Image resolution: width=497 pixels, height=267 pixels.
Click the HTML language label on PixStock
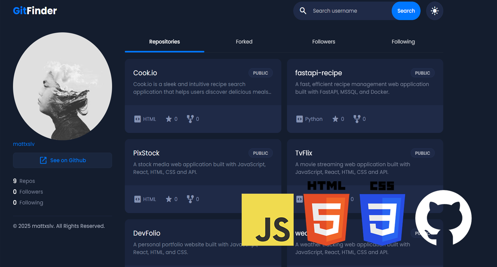[x=150, y=199]
